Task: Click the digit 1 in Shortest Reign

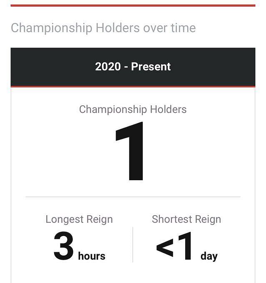Action: coord(185,246)
